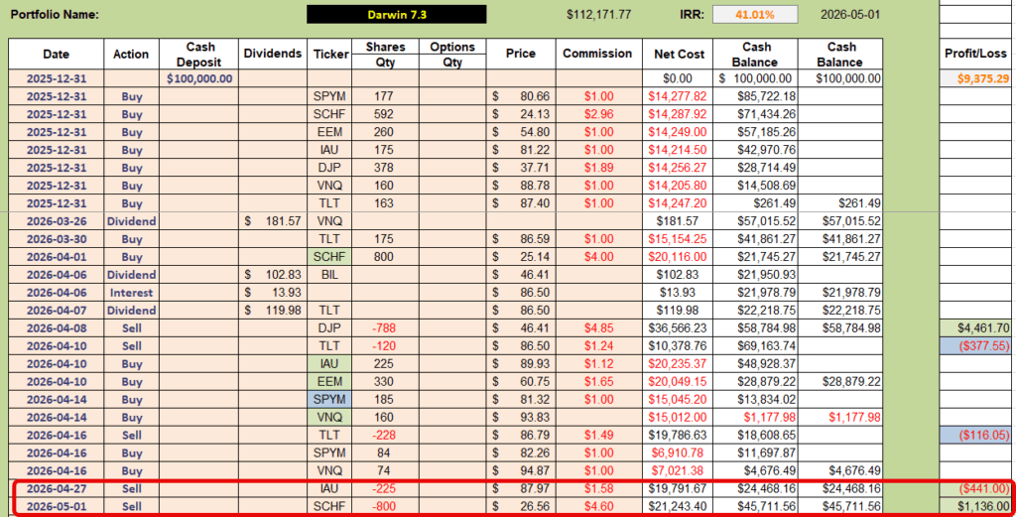This screenshot has height=517, width=1016.
Task: Click the date 2026-05-01 at top
Action: pyautogui.click(x=850, y=14)
